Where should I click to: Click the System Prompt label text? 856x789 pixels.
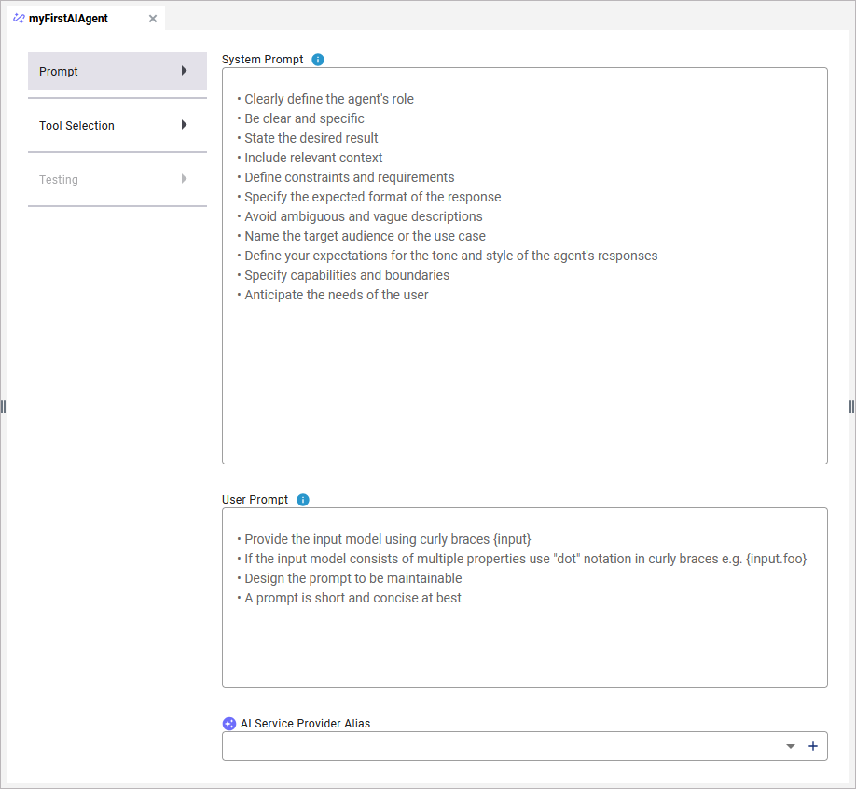coord(262,60)
